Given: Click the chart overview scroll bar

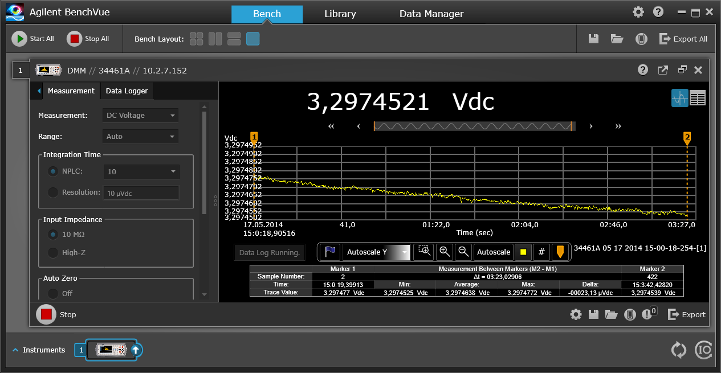Looking at the screenshot, I should [x=473, y=126].
